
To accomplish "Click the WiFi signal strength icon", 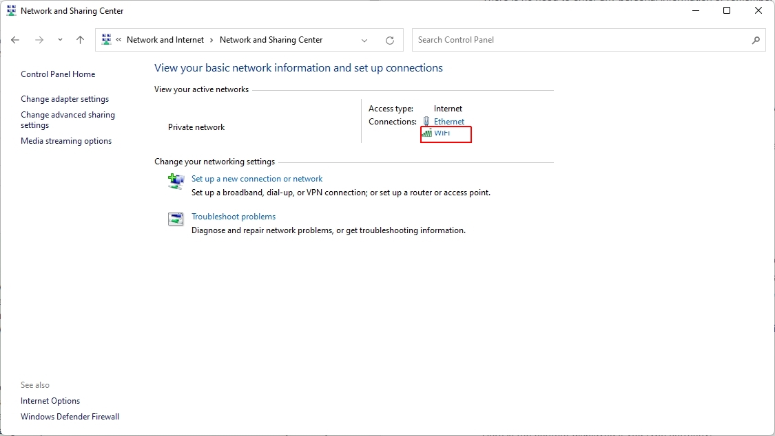I will click(426, 134).
